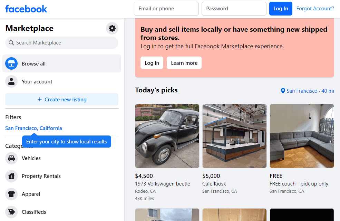Select the Property Rentals house icon
Screen dimensions: 340x221
point(11,176)
